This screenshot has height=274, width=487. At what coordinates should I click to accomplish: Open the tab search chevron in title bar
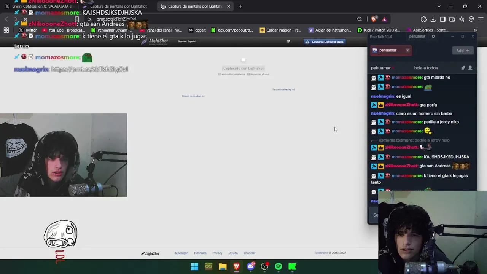pyautogui.click(x=439, y=6)
